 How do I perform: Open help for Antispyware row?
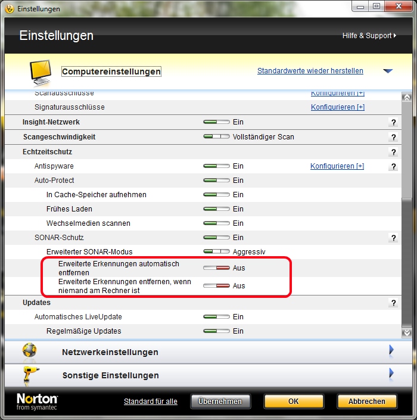pos(393,166)
